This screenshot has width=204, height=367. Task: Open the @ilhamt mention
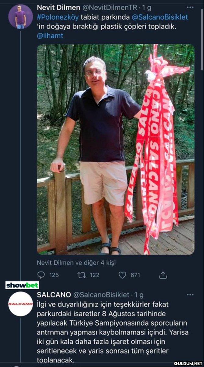50,36
